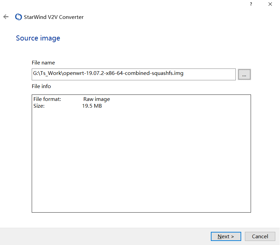Click the StarWind logo icon
Screen dimensions: 280x245
pos(19,17)
